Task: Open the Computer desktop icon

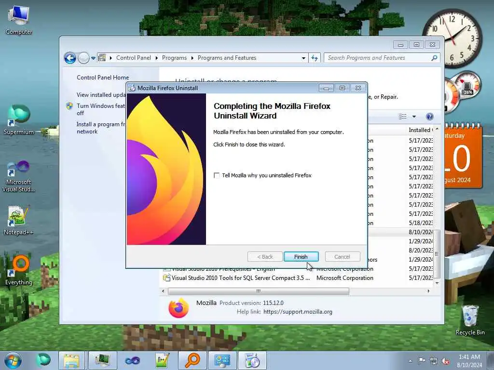Action: click(19, 21)
